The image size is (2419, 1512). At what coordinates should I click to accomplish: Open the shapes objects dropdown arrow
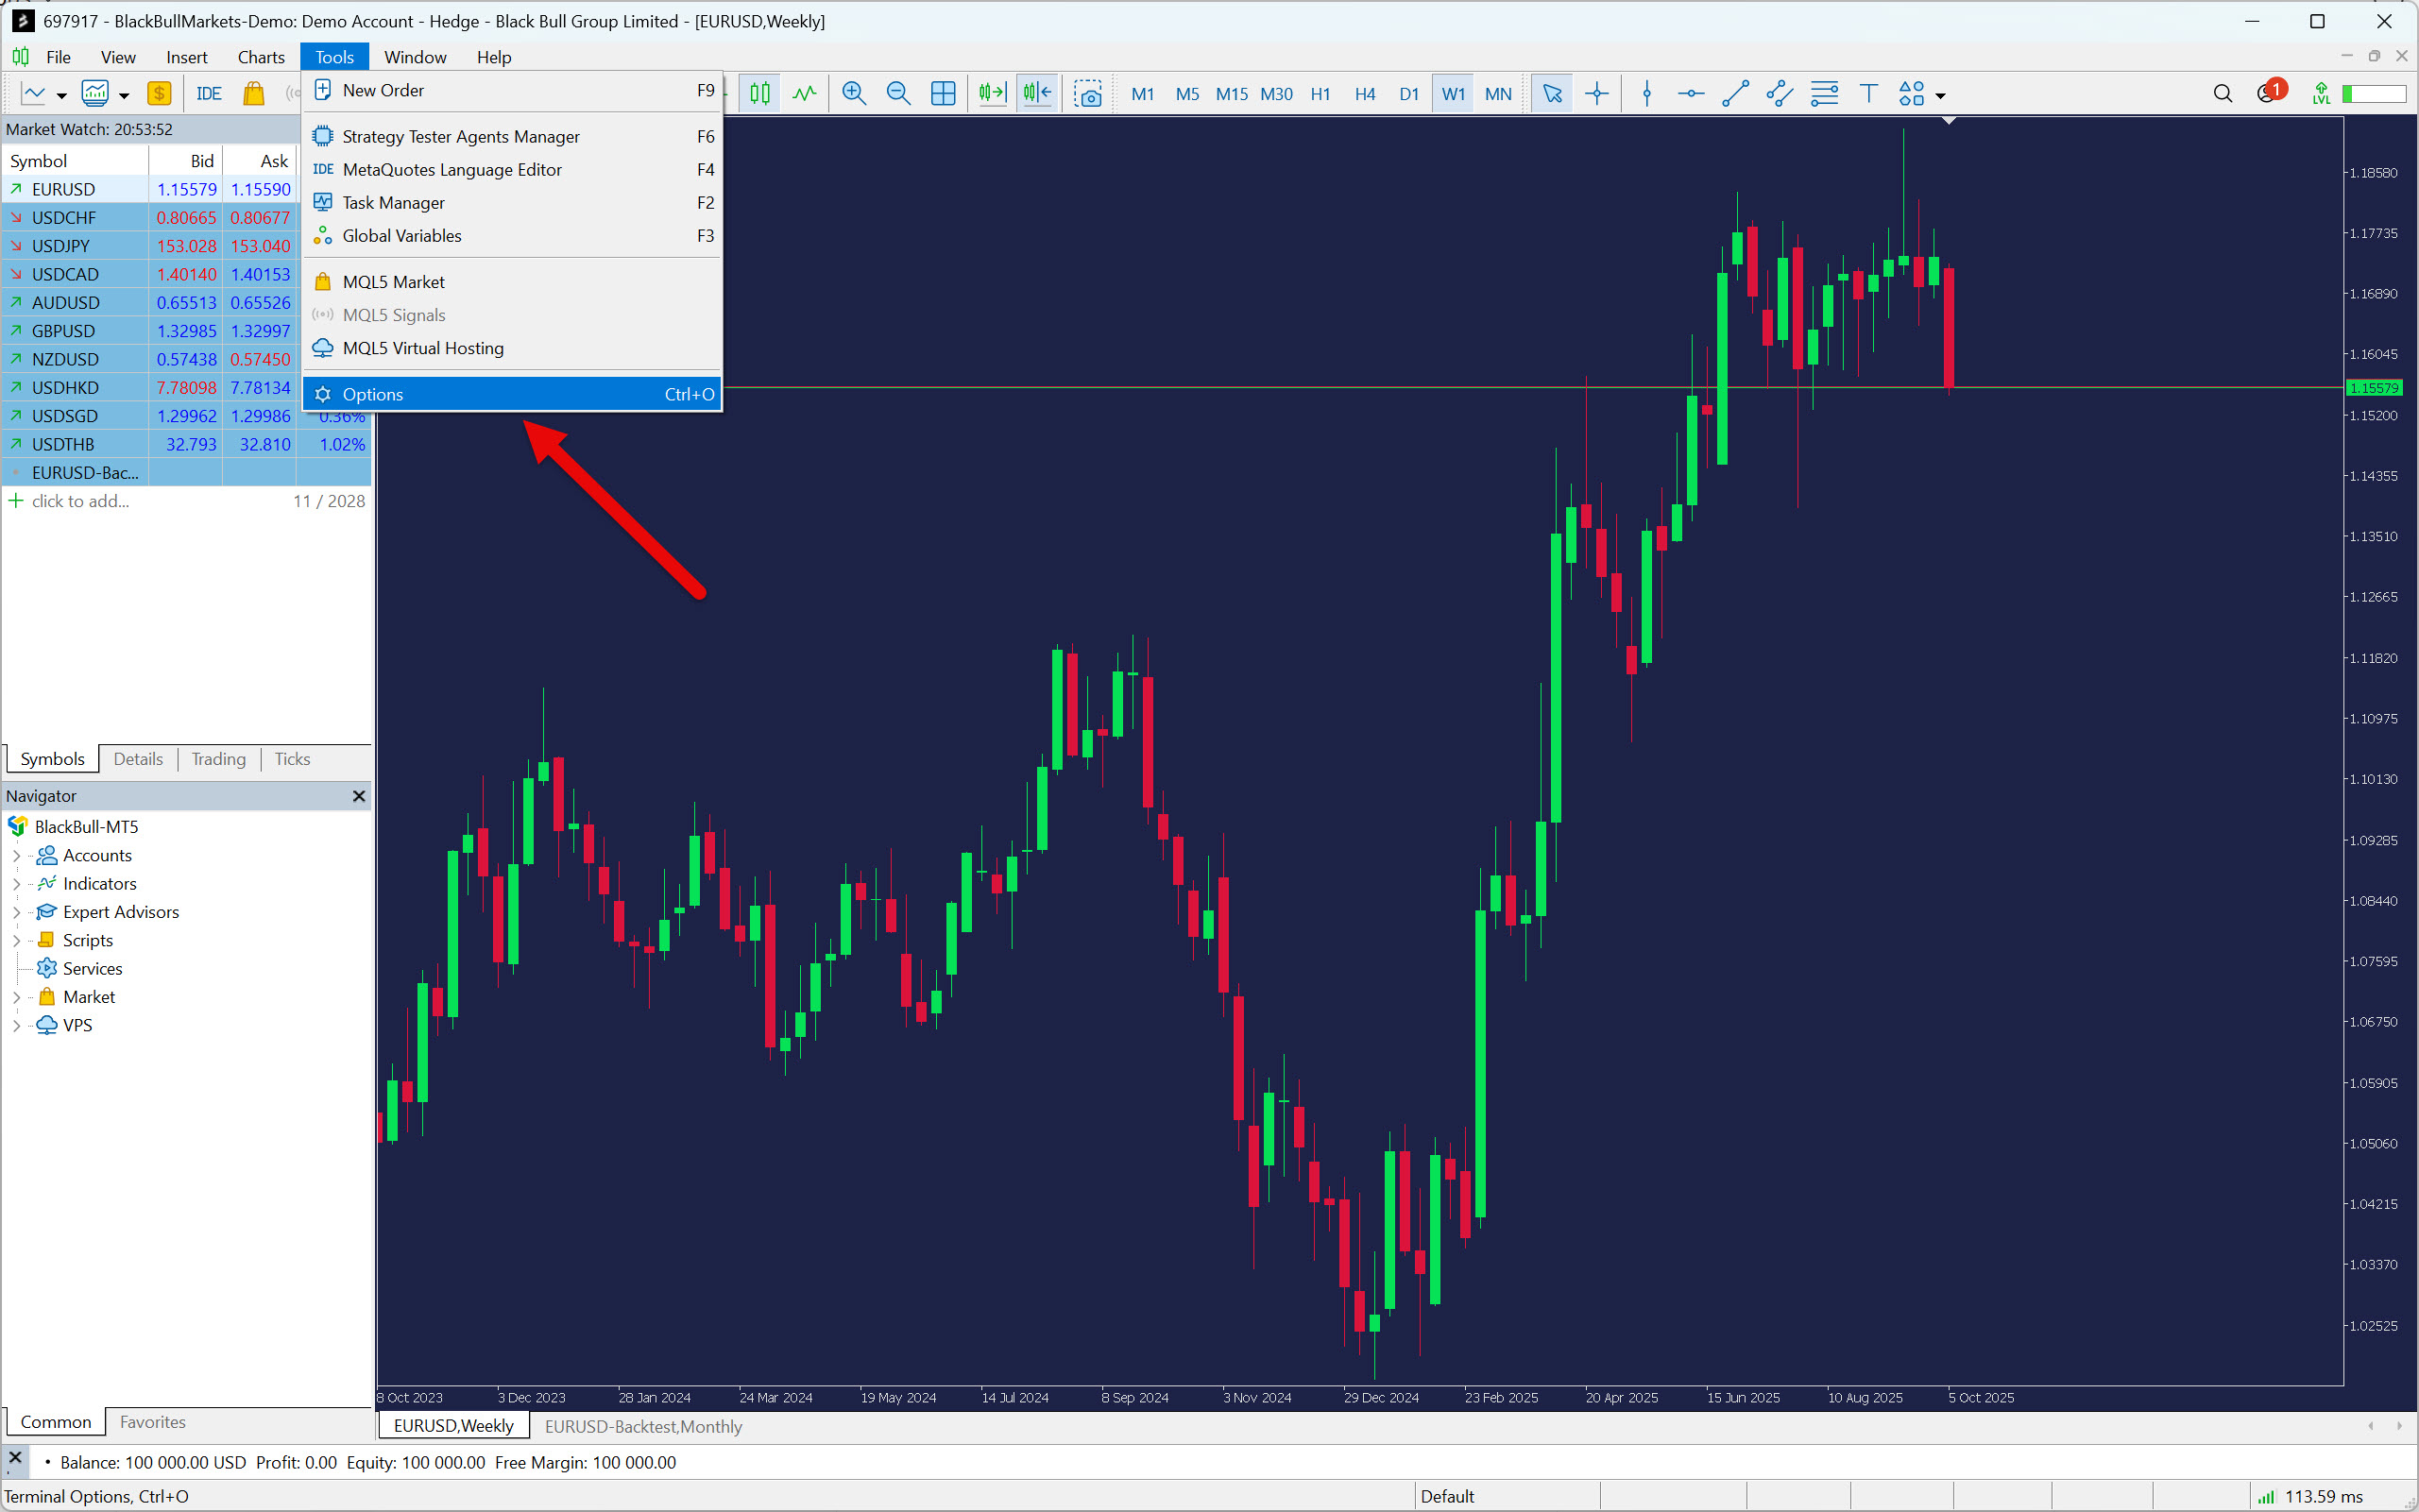(1941, 96)
